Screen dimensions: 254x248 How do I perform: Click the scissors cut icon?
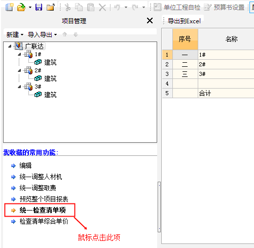tap(67, 8)
